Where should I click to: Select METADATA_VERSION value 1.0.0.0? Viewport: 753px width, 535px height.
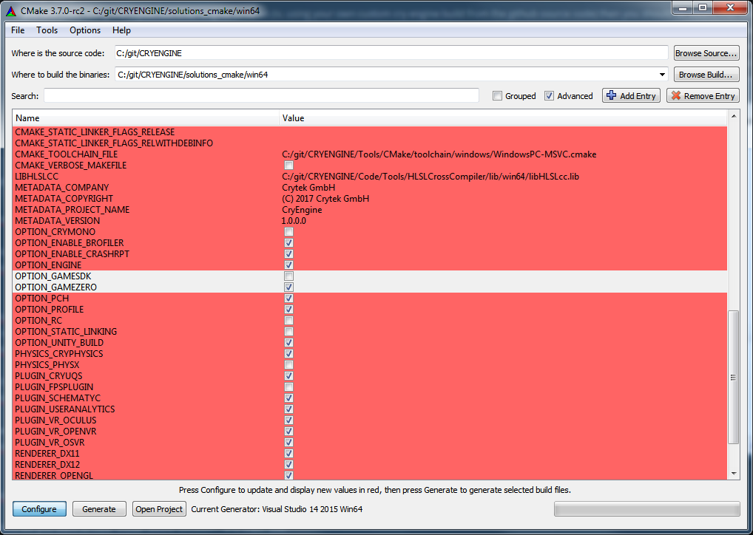coord(294,221)
